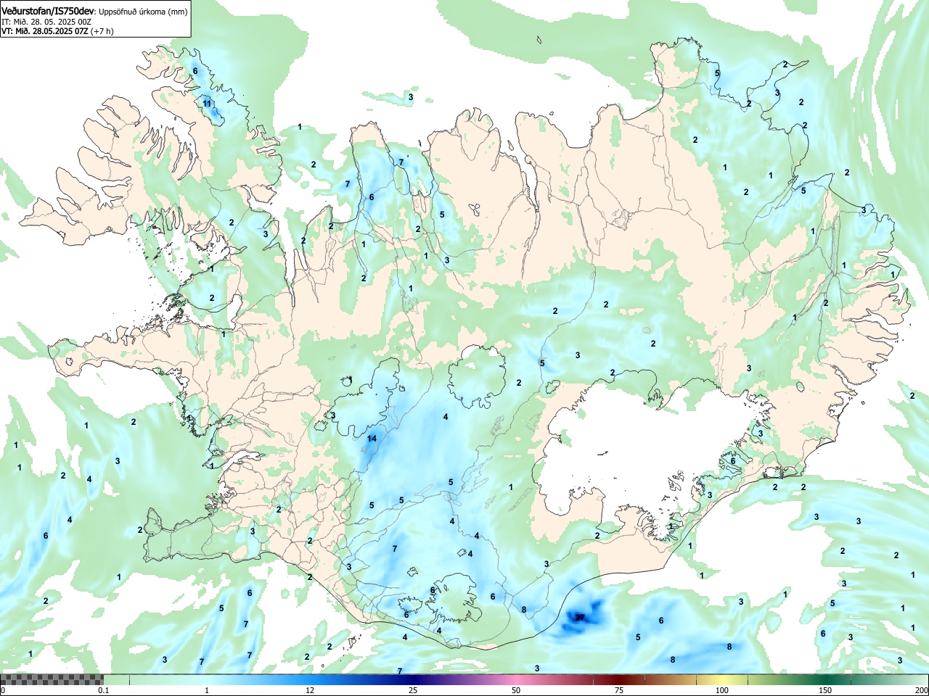
Task: Click the 0.1 label on color scale
Action: click(103, 690)
